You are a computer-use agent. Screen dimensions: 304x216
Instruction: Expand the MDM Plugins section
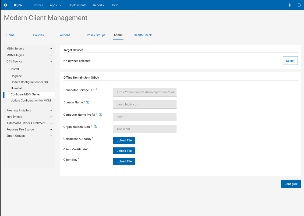coord(51,55)
